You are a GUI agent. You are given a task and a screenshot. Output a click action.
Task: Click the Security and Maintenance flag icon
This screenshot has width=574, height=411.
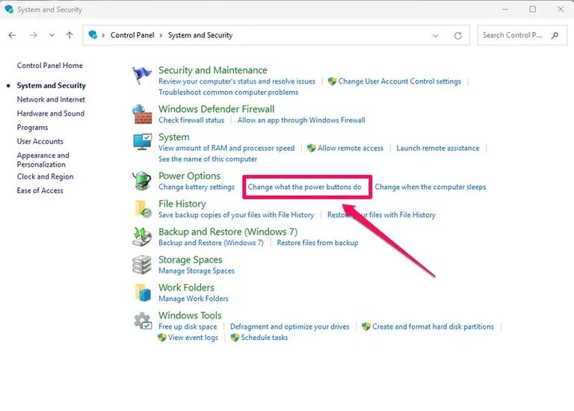pos(142,75)
